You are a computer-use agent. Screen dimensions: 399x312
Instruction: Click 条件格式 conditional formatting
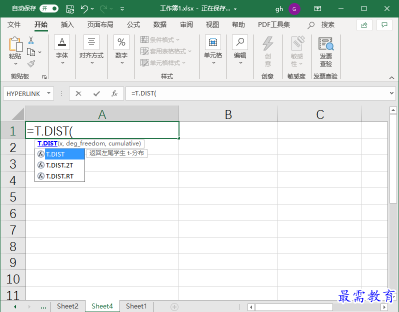[160, 39]
